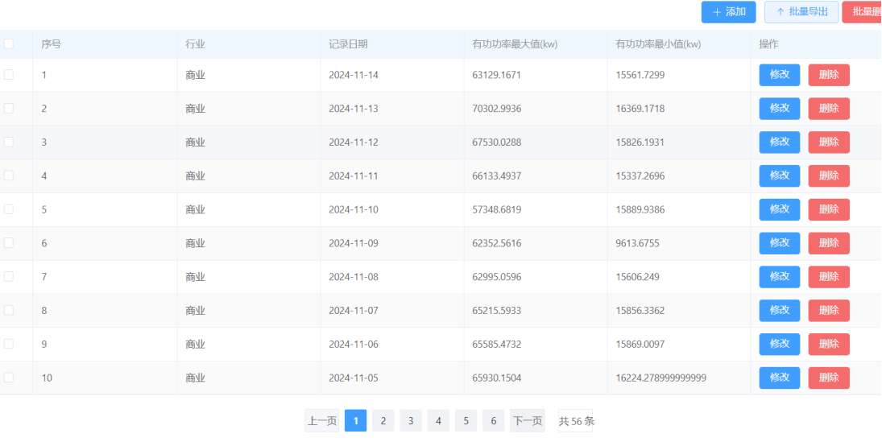Check the checkbox for row 3
Image resolution: width=882 pixels, height=442 pixels.
[x=8, y=143]
